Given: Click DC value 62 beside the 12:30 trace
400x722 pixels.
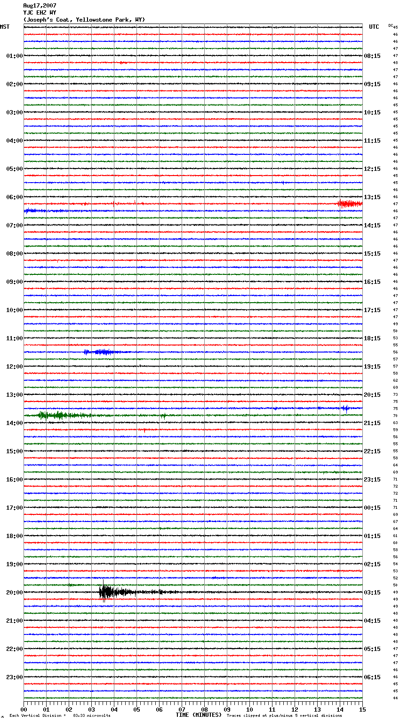Looking at the screenshot, I should pos(395,380).
